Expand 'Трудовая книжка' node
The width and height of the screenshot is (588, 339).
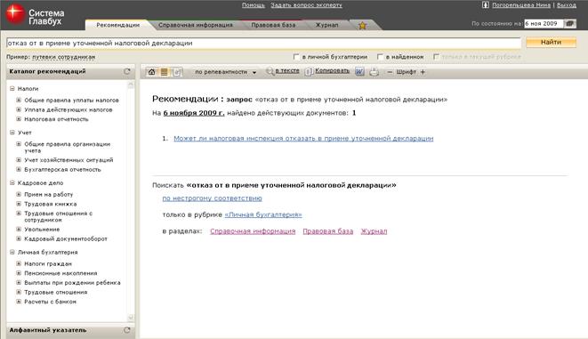(19, 204)
